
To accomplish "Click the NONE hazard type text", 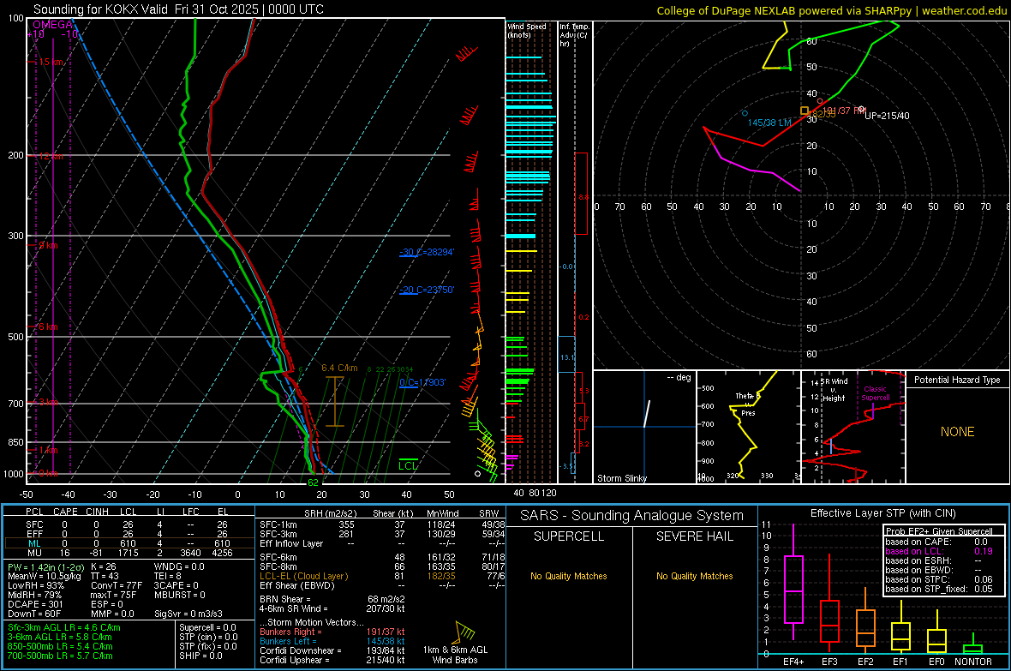I will (x=958, y=432).
